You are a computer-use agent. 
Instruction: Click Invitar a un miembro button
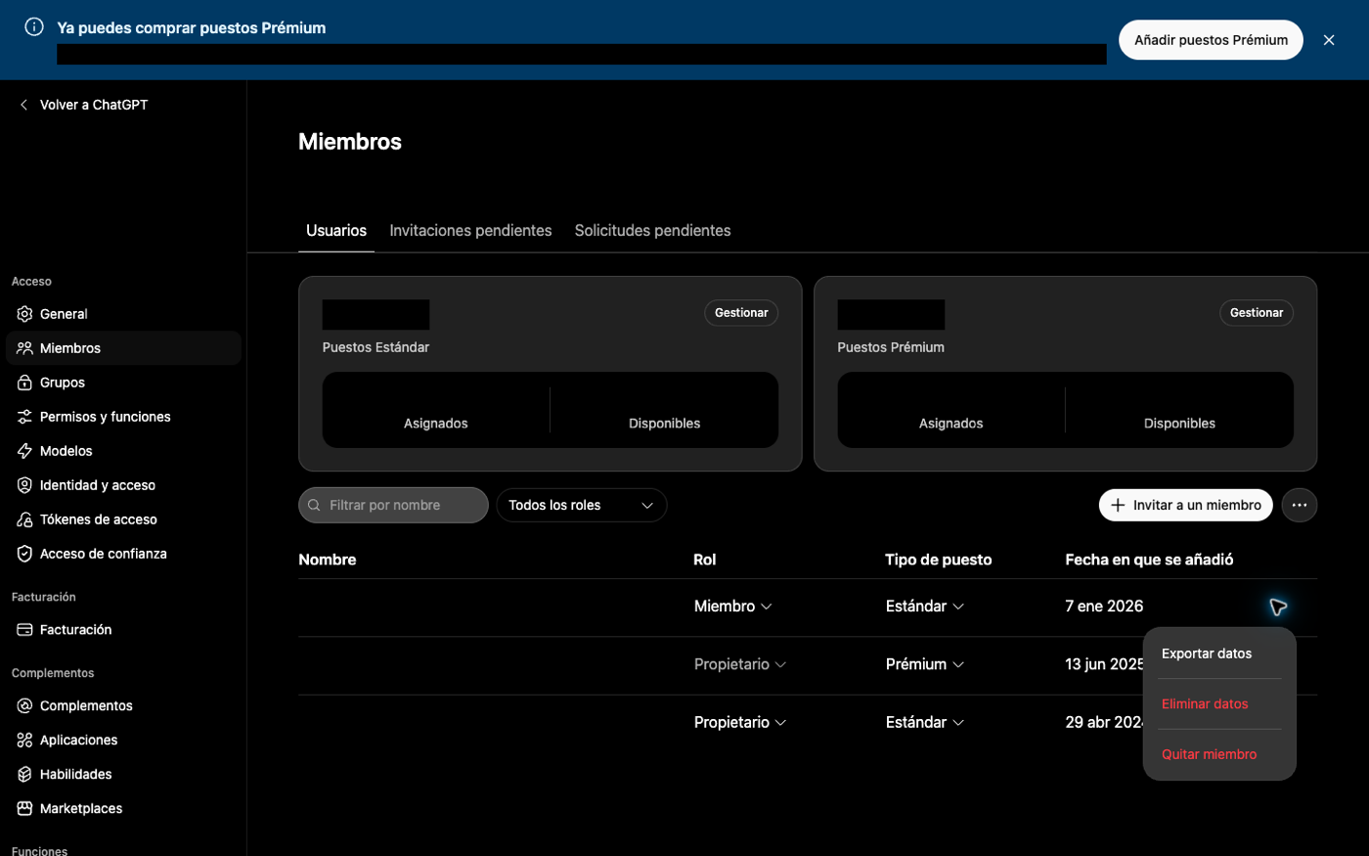(x=1186, y=505)
